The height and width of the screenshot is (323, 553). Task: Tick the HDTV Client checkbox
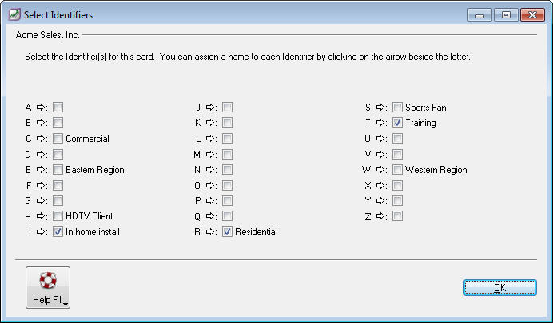(58, 215)
